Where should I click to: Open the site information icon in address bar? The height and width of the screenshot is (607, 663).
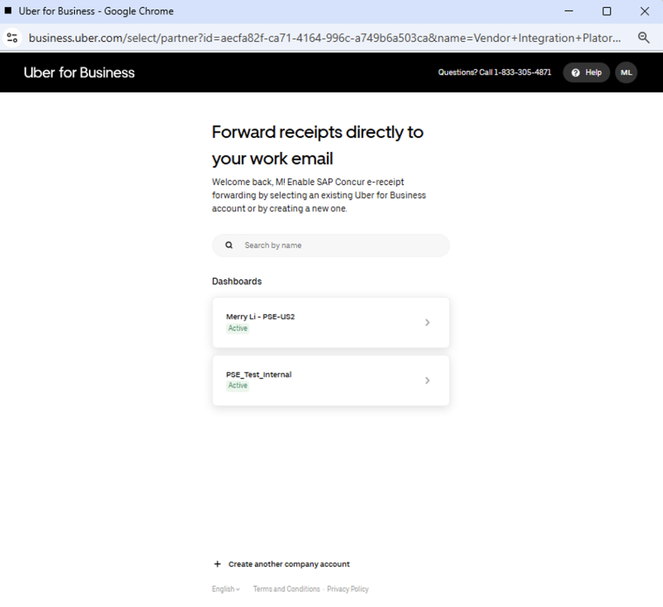point(12,37)
